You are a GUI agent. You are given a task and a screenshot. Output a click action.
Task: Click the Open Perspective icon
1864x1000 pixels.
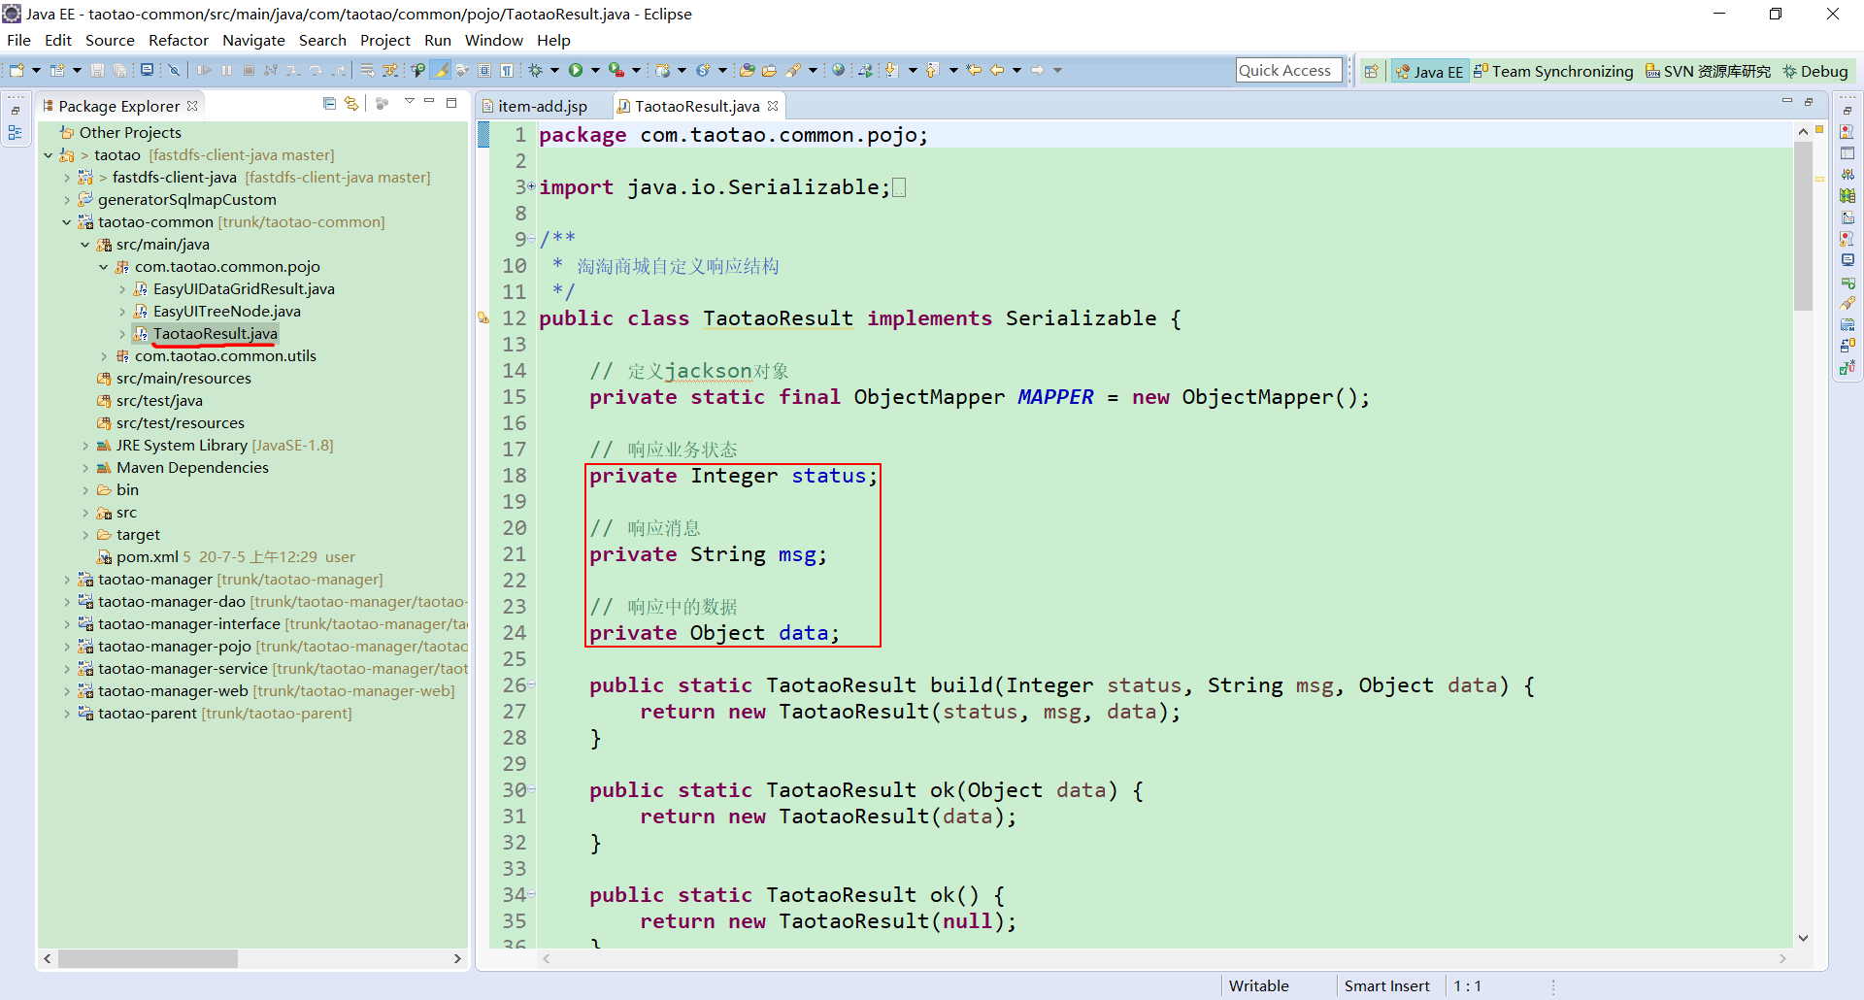pyautogui.click(x=1371, y=71)
